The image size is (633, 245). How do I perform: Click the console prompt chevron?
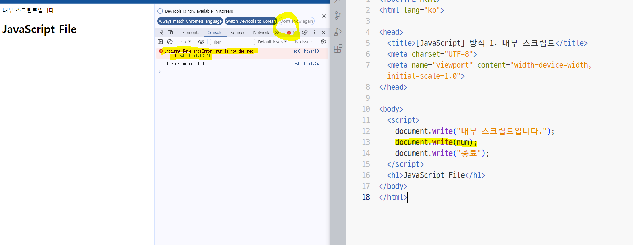point(160,72)
